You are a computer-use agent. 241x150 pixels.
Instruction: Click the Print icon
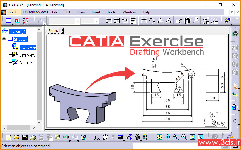pyautogui.click(x=33, y=137)
